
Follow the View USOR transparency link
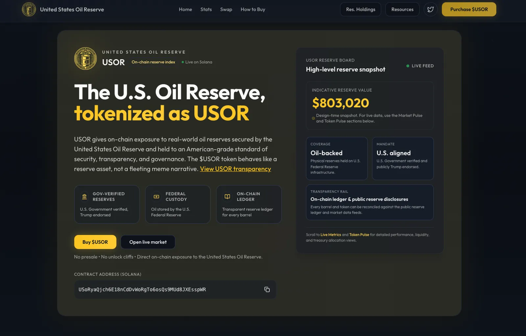235,169
